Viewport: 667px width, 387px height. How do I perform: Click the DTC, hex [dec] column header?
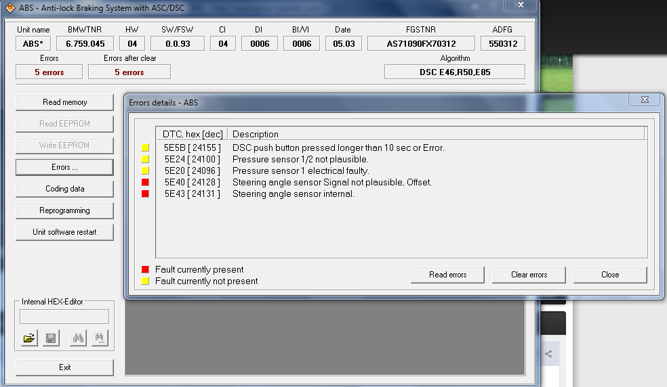192,134
